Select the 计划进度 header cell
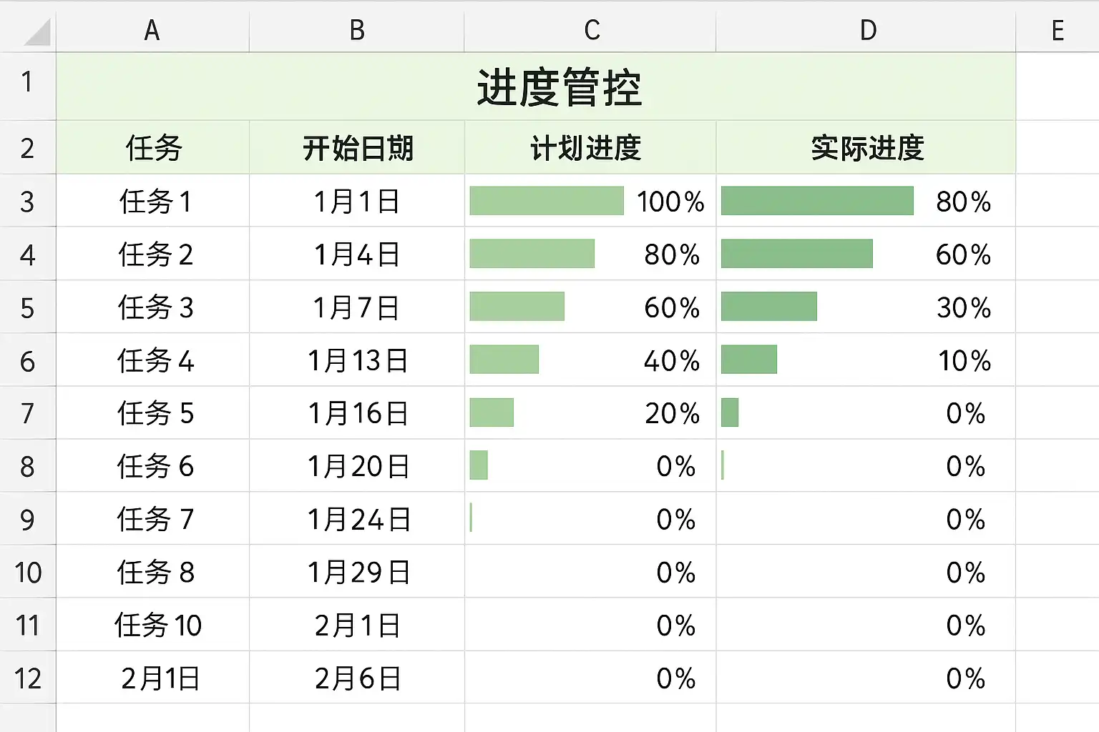Screen dimensions: 1099x732 coord(585,148)
